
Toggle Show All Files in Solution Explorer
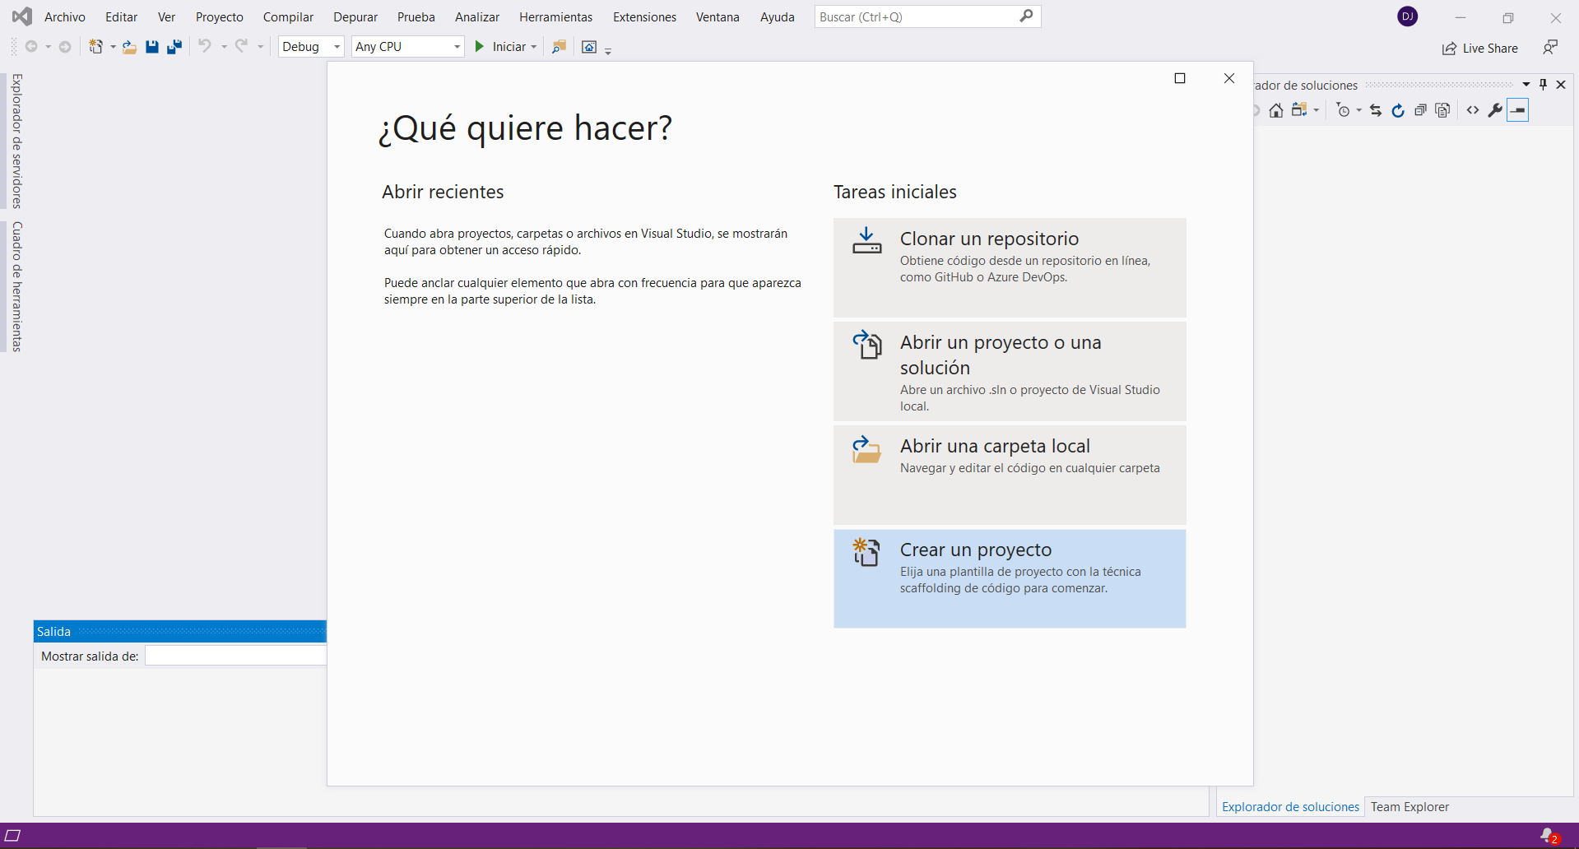(x=1442, y=110)
